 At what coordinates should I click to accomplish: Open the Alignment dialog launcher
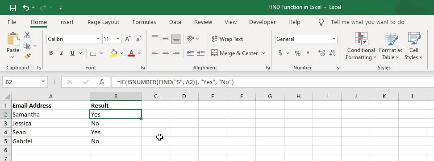pos(268,68)
